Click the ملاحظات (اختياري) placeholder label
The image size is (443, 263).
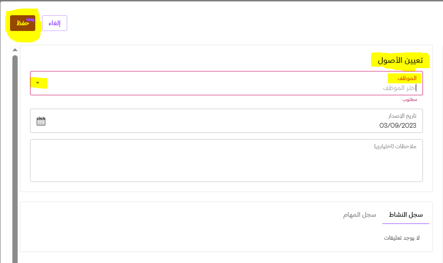[395, 146]
